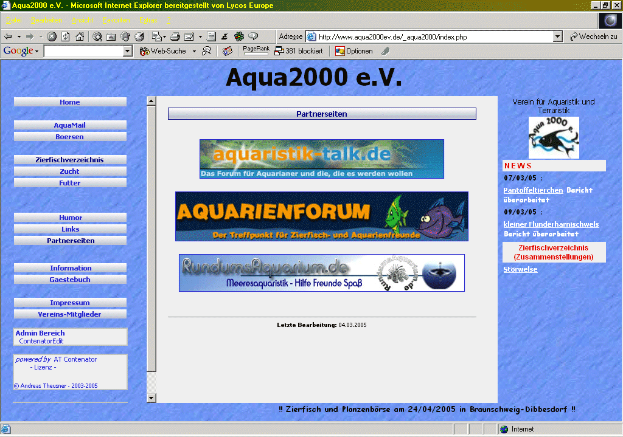Click the Wechseln zu button
Image resolution: width=623 pixels, height=437 pixels.
594,36
